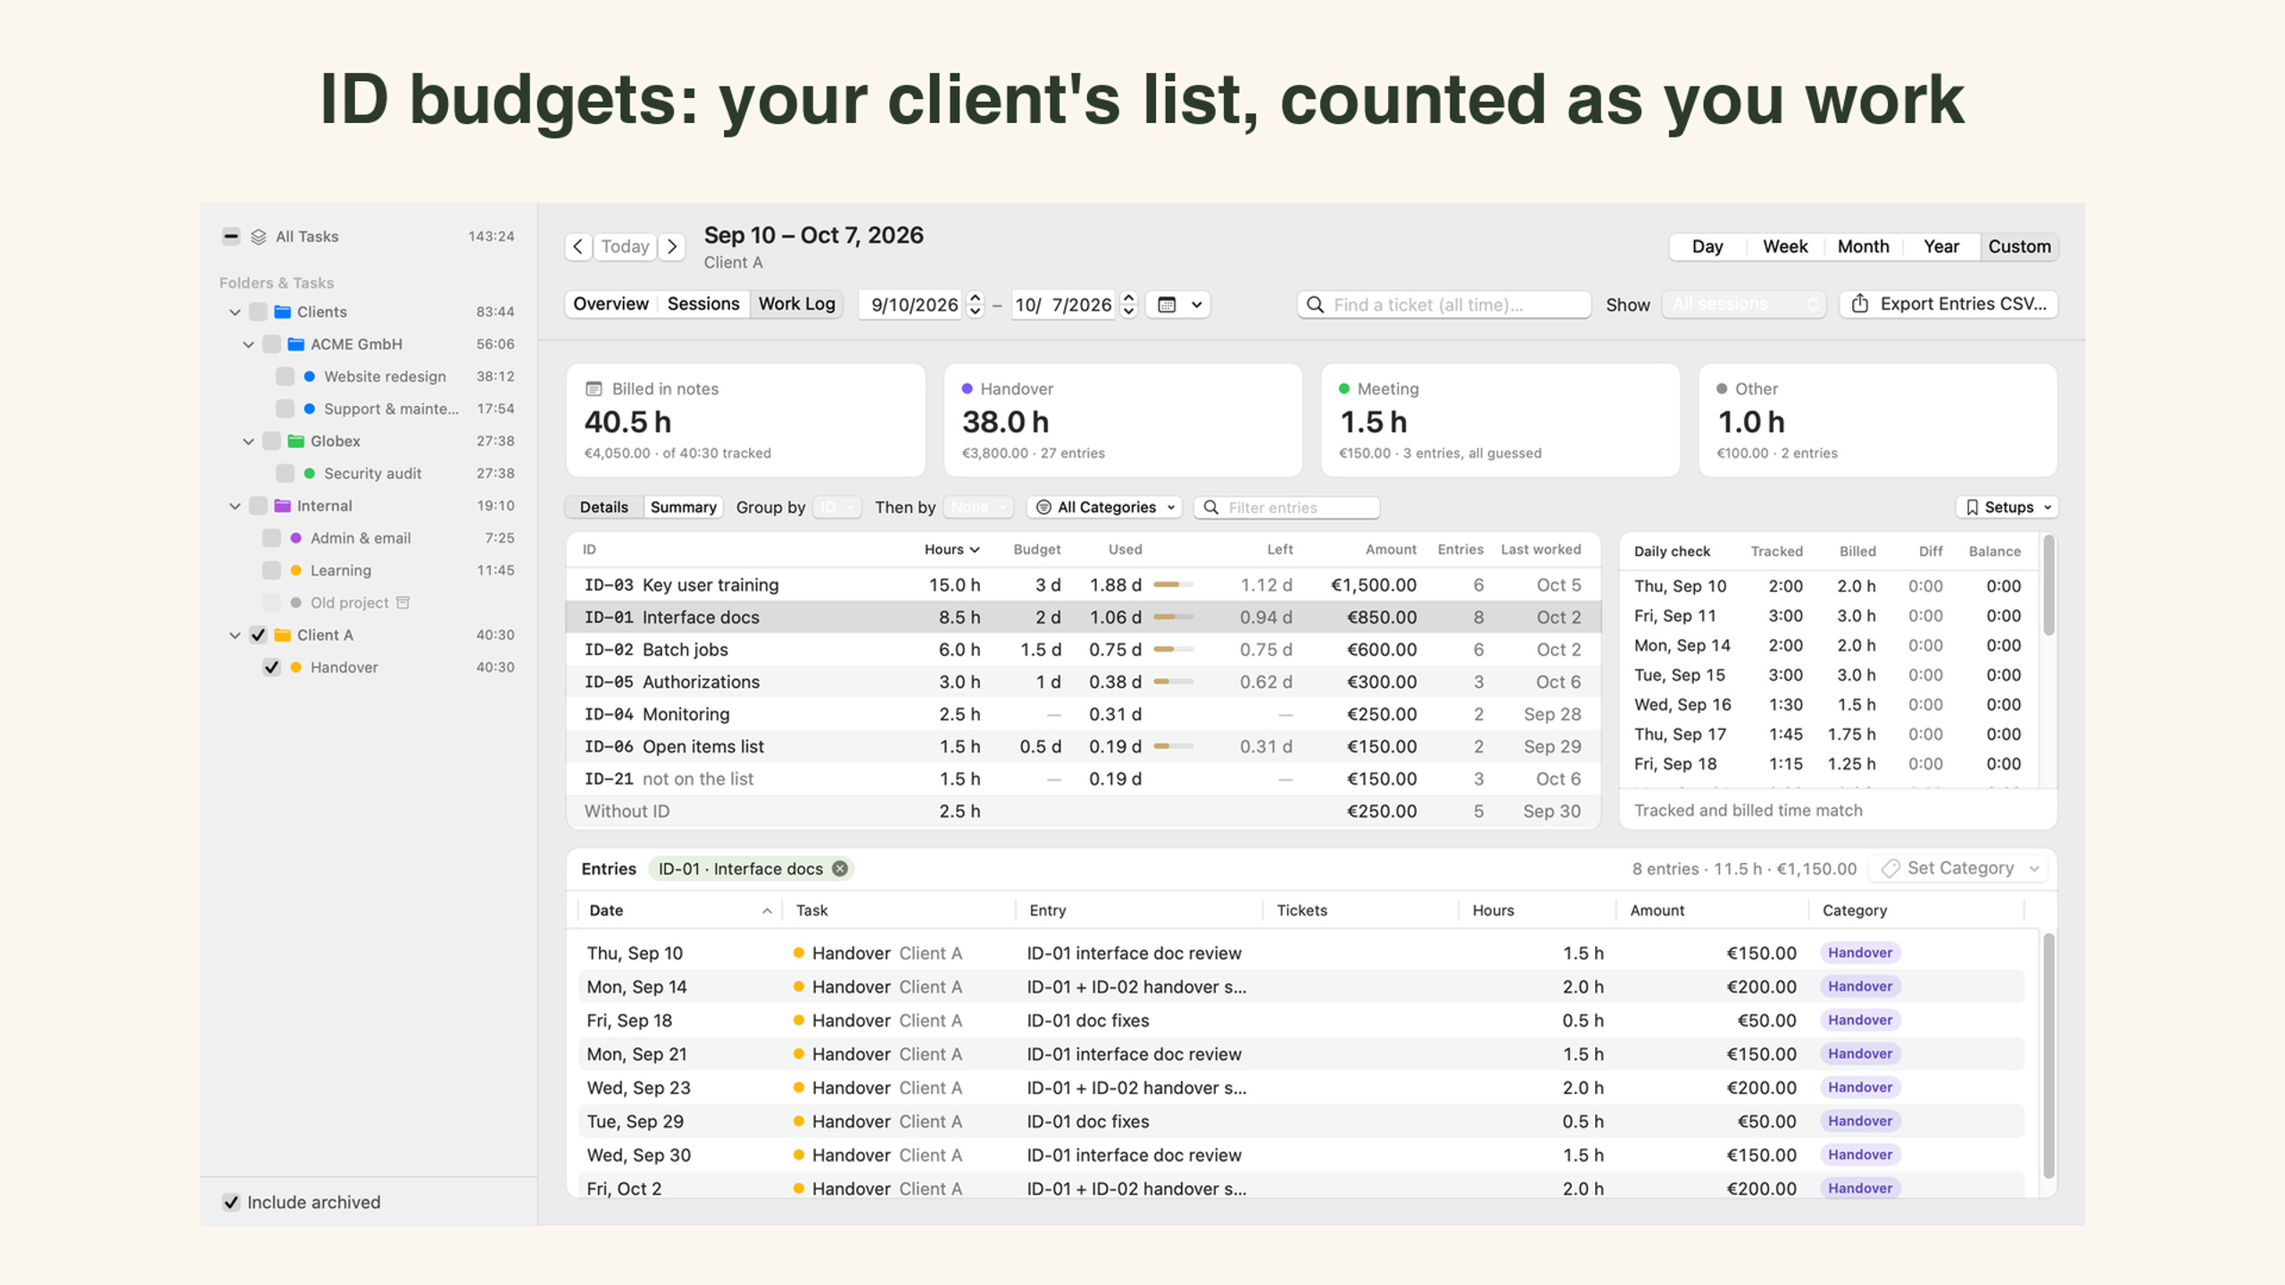Sort by the Hours column header
The width and height of the screenshot is (2285, 1285).
951,550
